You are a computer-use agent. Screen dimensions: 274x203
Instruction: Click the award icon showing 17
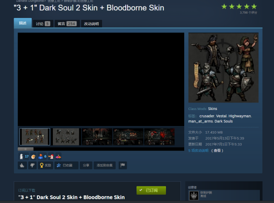(24, 156)
